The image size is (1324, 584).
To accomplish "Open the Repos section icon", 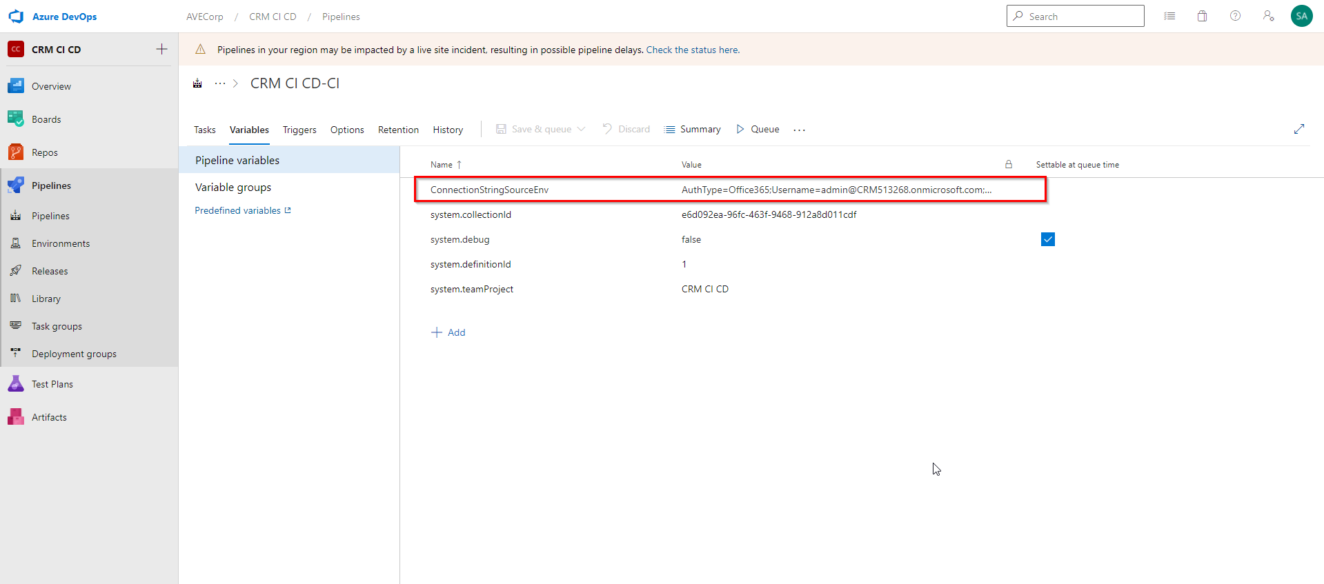I will 16,152.
